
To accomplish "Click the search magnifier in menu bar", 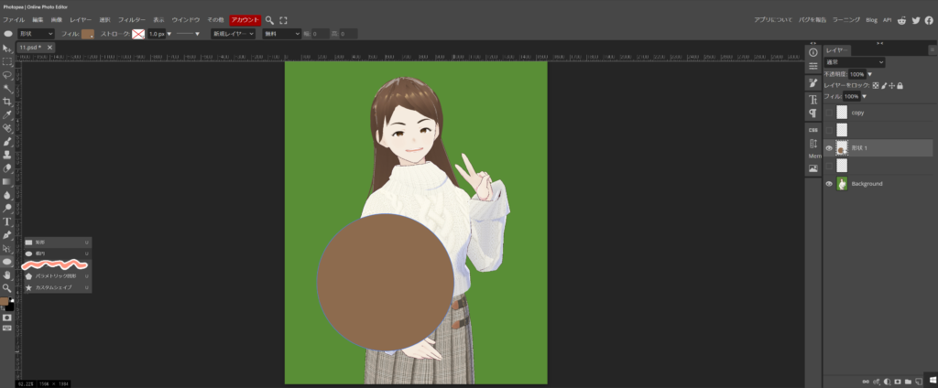I will [270, 19].
